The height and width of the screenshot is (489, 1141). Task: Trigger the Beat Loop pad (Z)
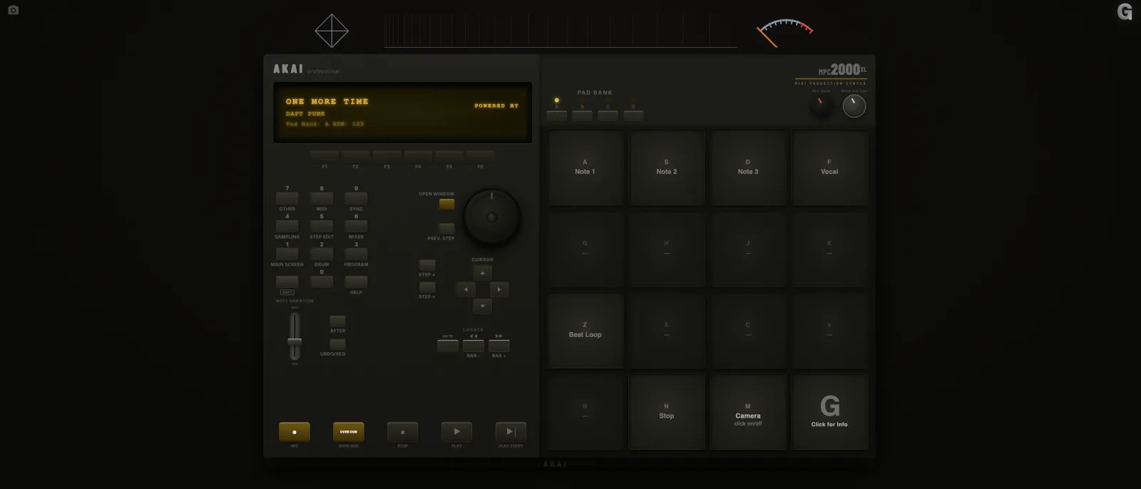(585, 331)
